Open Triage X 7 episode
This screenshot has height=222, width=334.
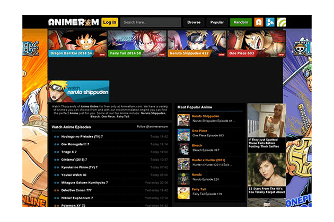coord(69,152)
